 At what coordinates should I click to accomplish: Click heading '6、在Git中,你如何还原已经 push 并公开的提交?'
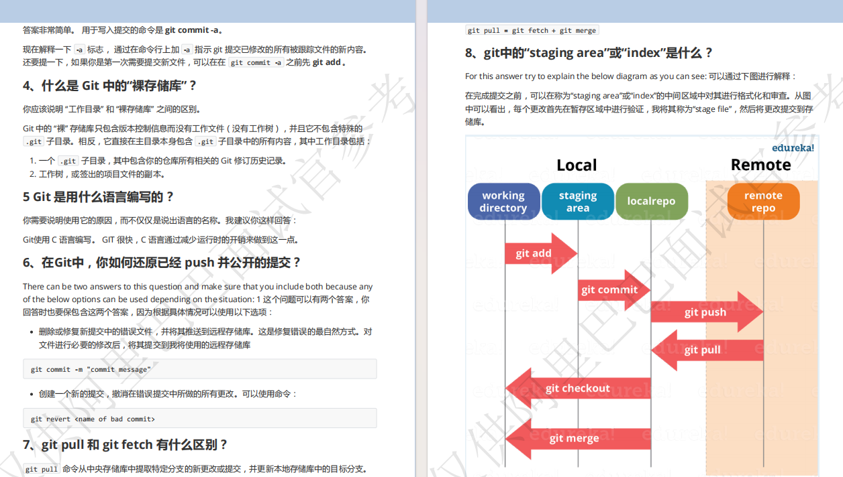pyautogui.click(x=162, y=263)
